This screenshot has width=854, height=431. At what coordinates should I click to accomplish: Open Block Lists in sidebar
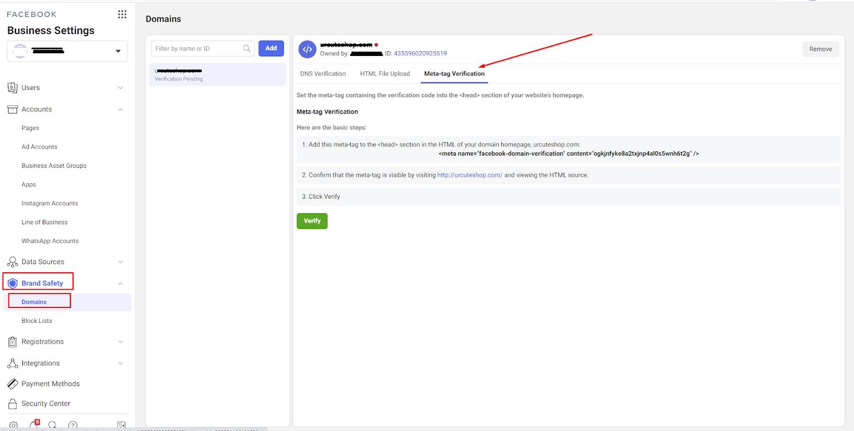(x=37, y=321)
